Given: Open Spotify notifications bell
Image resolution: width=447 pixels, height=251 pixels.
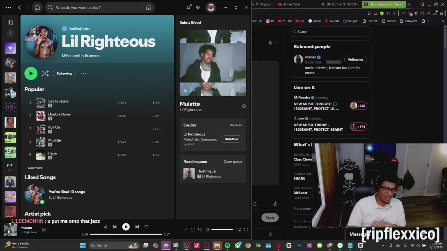Looking at the screenshot, I should (189, 7).
